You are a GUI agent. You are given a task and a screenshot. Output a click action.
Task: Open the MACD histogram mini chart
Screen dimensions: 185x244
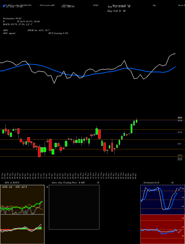click(x=22, y=229)
